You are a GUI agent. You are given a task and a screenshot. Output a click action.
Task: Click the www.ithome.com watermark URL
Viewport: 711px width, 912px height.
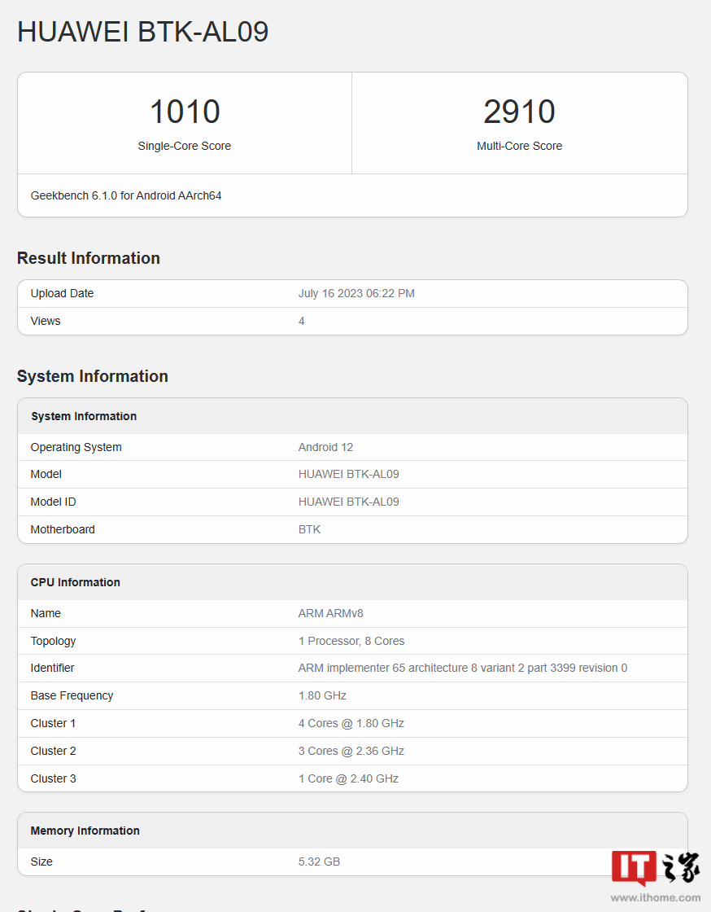[656, 897]
